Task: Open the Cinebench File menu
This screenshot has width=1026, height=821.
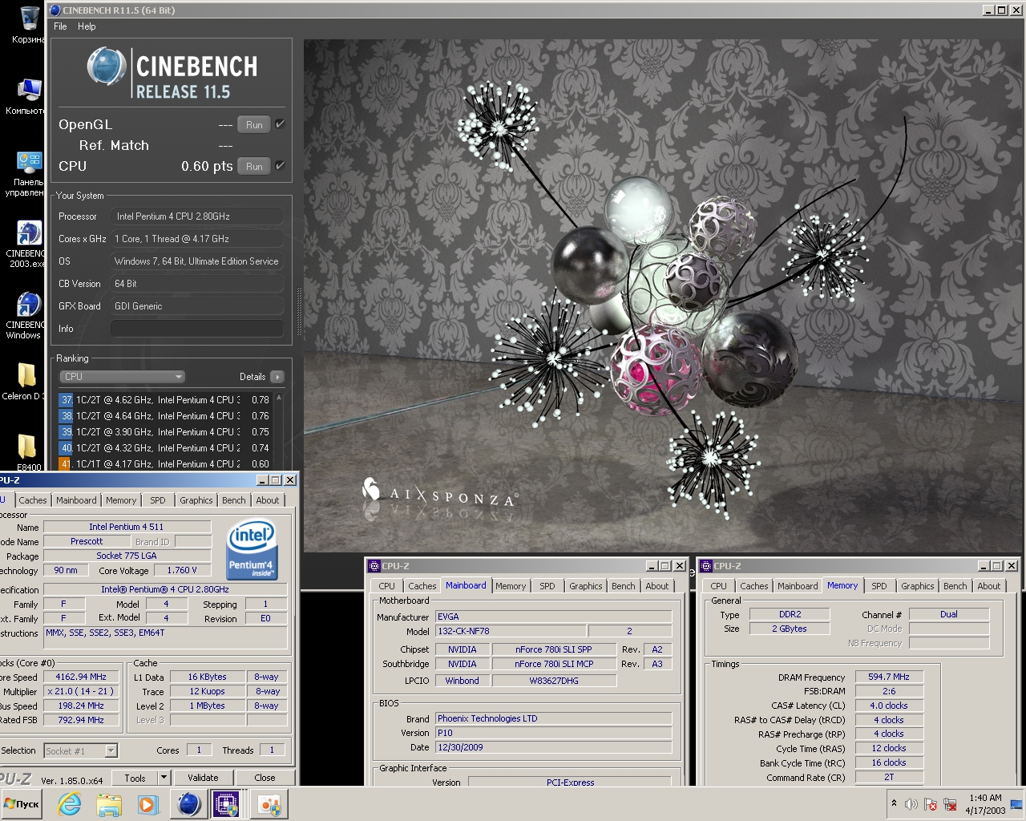Action: tap(60, 26)
